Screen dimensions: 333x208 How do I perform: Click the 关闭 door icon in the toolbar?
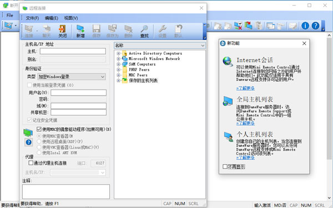(62, 29)
